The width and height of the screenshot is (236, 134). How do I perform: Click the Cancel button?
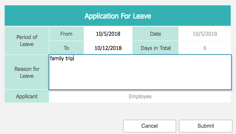pyautogui.click(x=149, y=126)
